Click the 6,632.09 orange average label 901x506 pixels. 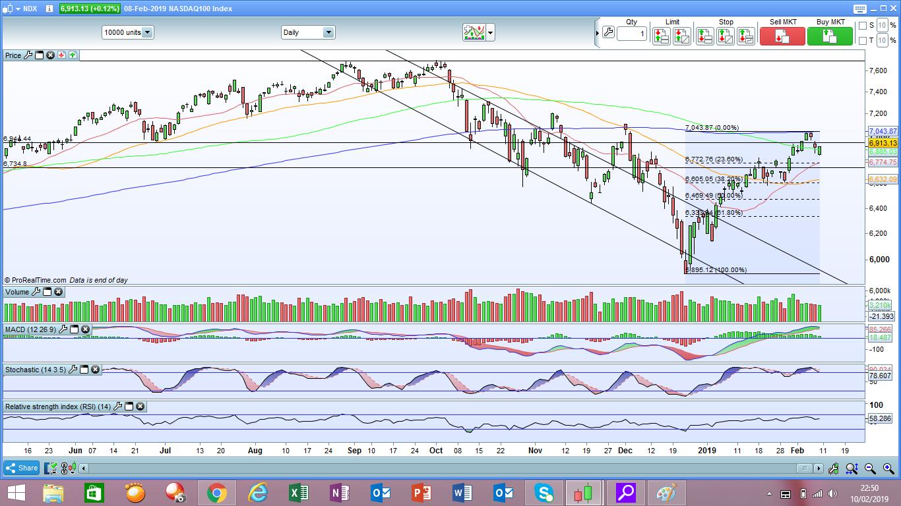[x=883, y=179]
